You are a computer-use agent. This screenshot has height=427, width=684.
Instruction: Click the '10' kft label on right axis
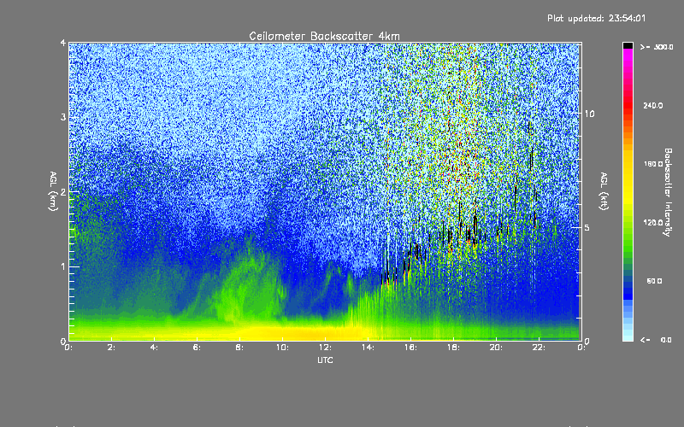589,114
